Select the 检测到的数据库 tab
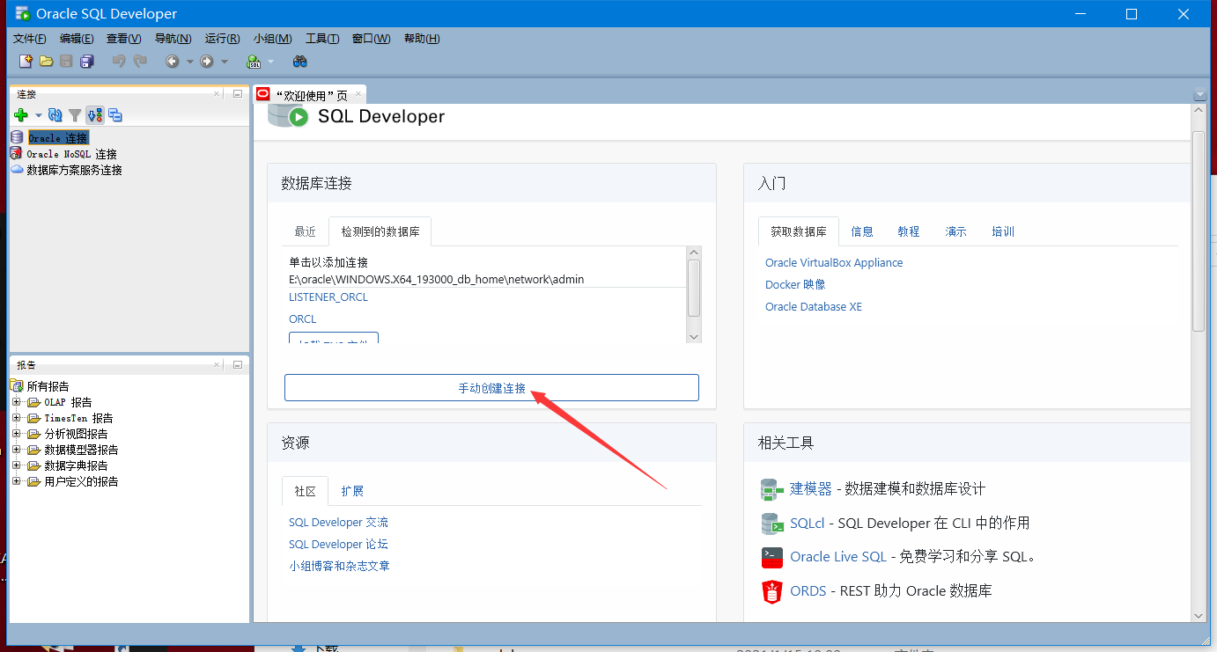The image size is (1217, 652). pos(380,231)
